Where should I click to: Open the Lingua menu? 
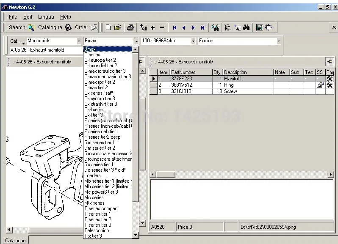click(46, 17)
